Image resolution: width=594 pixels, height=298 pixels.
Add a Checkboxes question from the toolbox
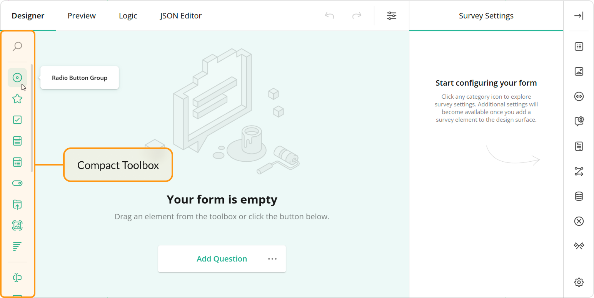17,120
